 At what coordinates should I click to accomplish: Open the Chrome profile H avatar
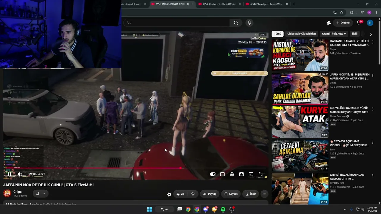pos(369,12)
